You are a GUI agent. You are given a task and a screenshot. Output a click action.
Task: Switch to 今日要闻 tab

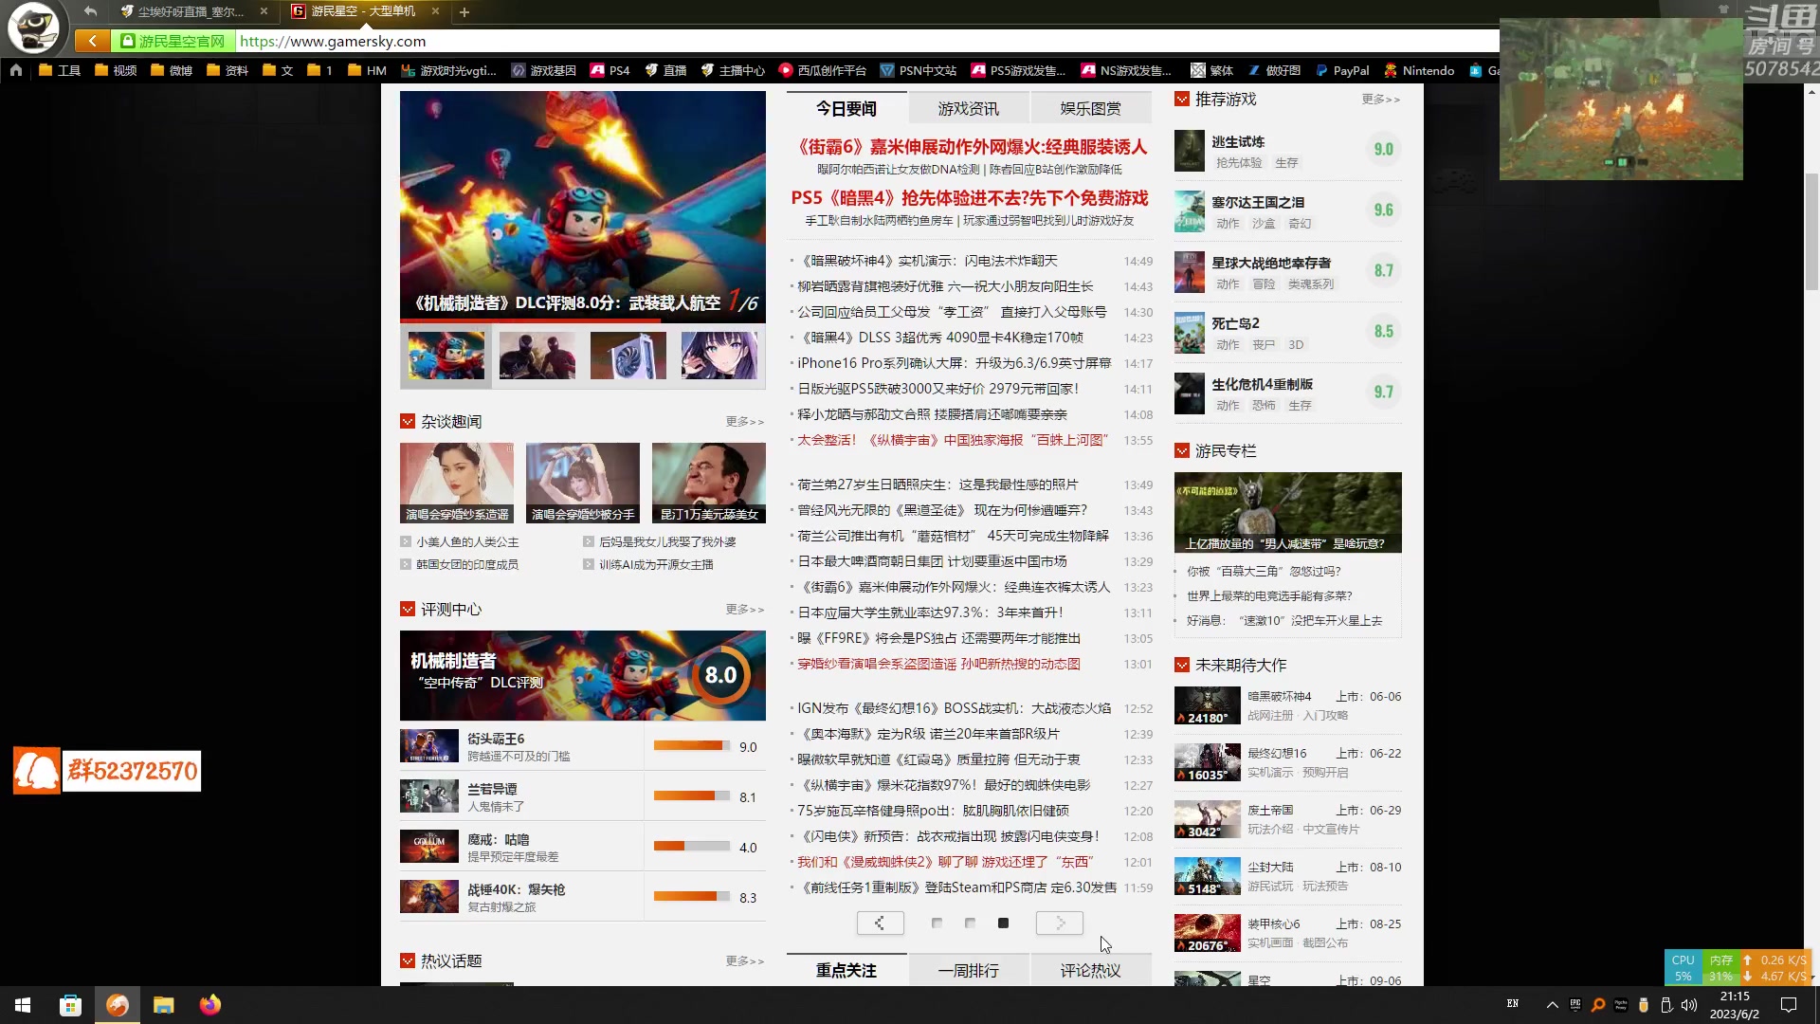pos(846,108)
